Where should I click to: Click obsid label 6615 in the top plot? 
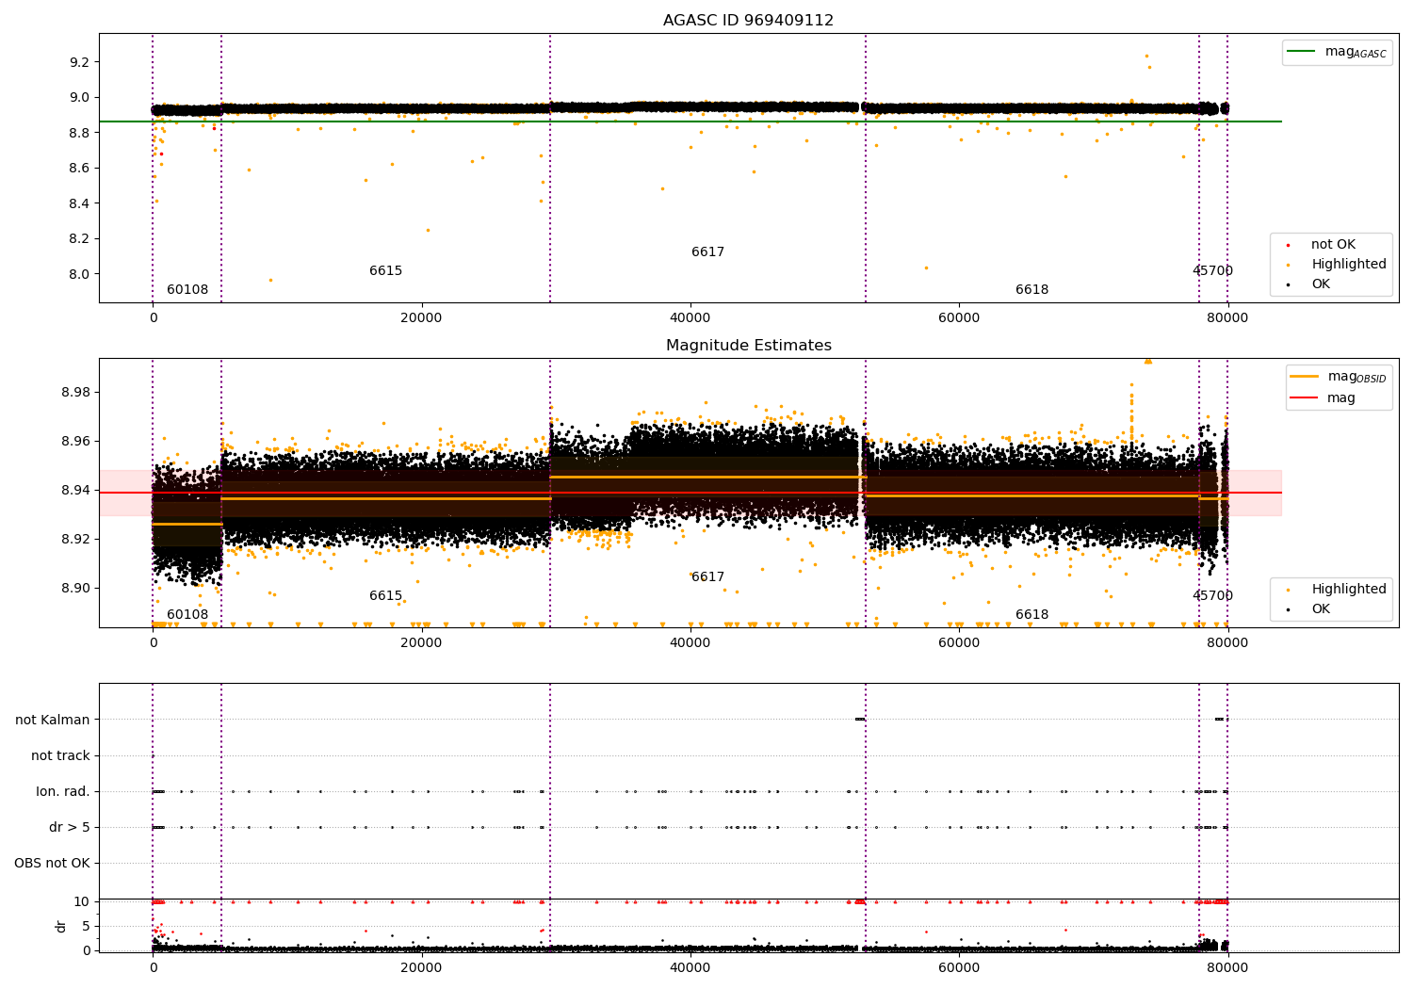[x=385, y=271]
